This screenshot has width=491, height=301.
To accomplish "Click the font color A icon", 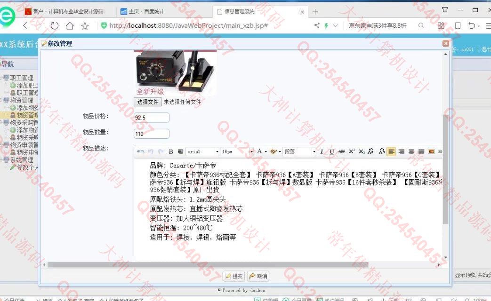I will (x=259, y=151).
